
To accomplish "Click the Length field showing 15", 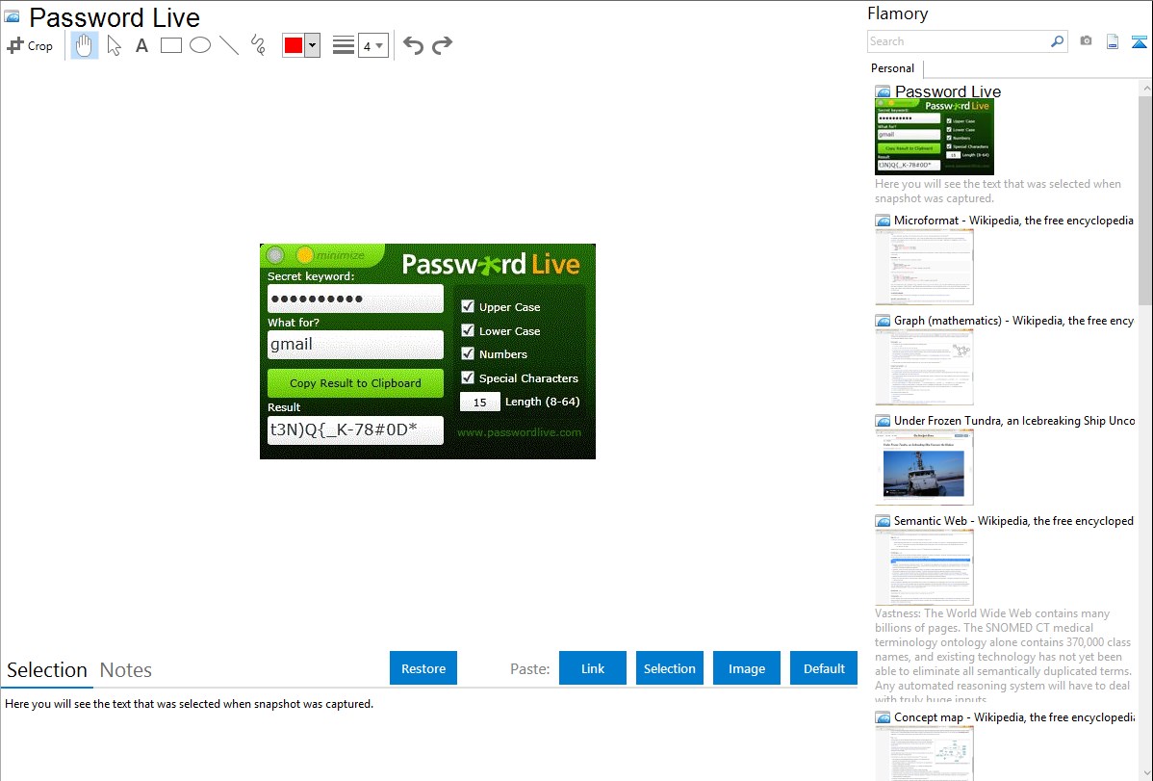I will point(480,402).
